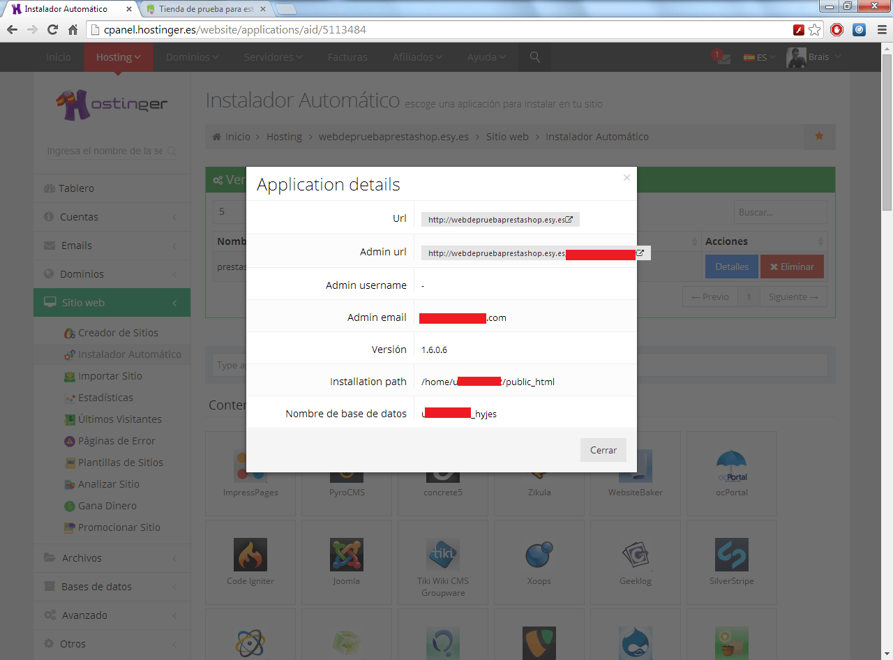This screenshot has height=660, width=893.
Task: Reload the page with the refresh icon
Action: coord(52,30)
